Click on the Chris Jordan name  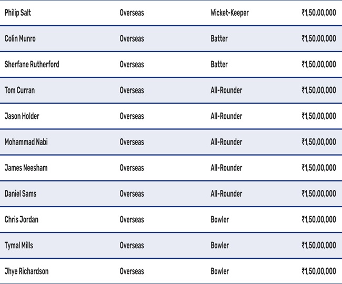tap(21, 219)
